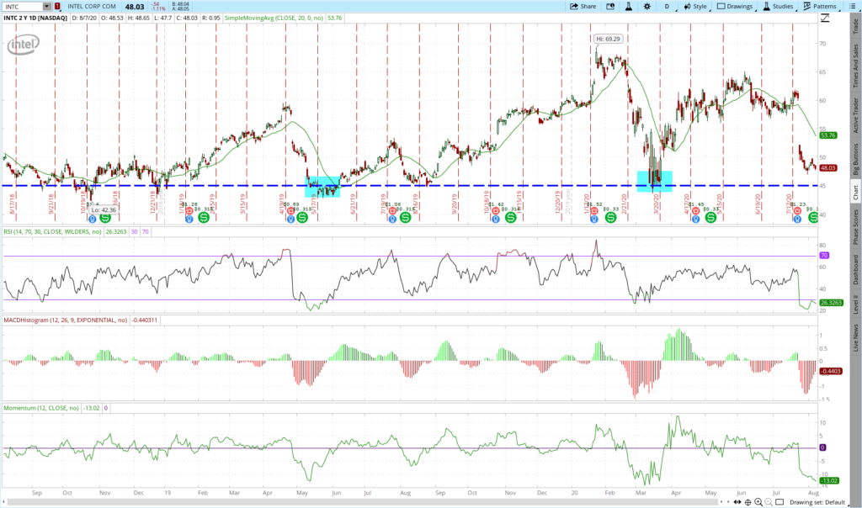Click the INTC 2 Y 1D [NASDAQ] label

[35, 19]
